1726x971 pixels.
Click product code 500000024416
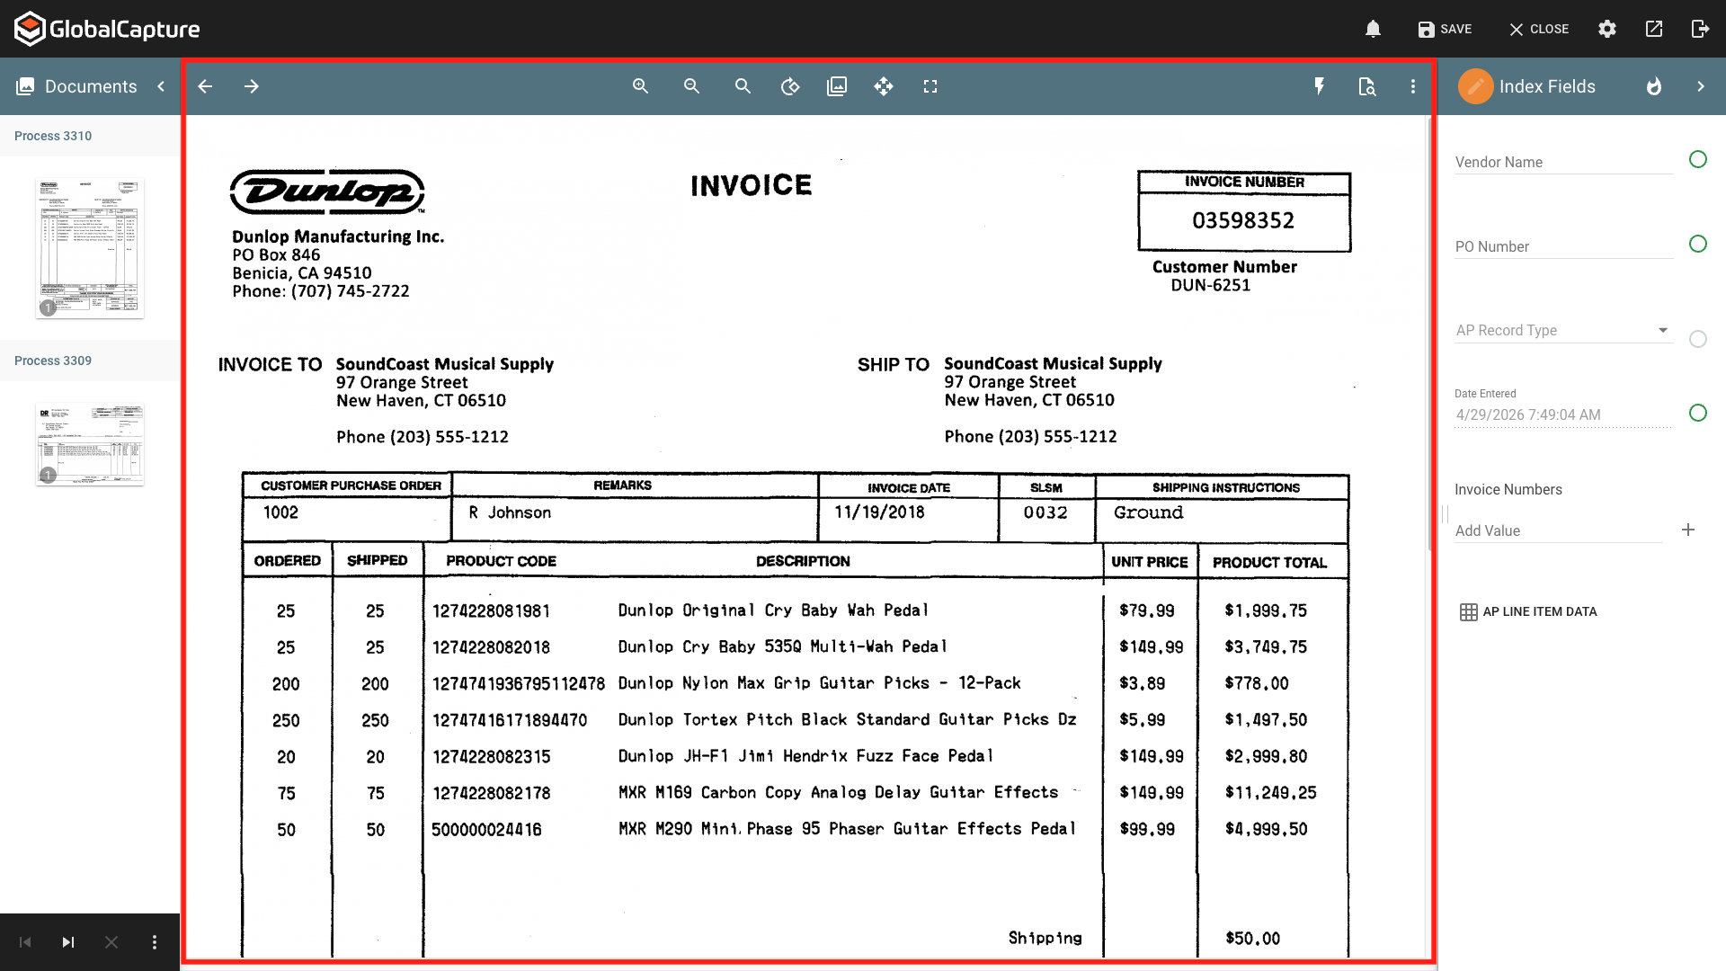(x=486, y=830)
